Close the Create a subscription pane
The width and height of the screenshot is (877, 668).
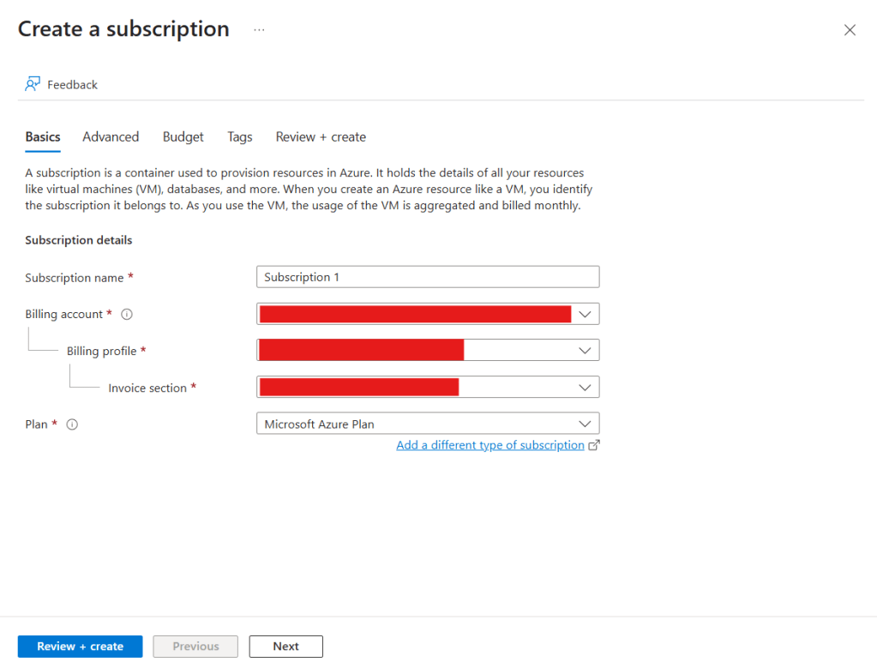click(850, 30)
